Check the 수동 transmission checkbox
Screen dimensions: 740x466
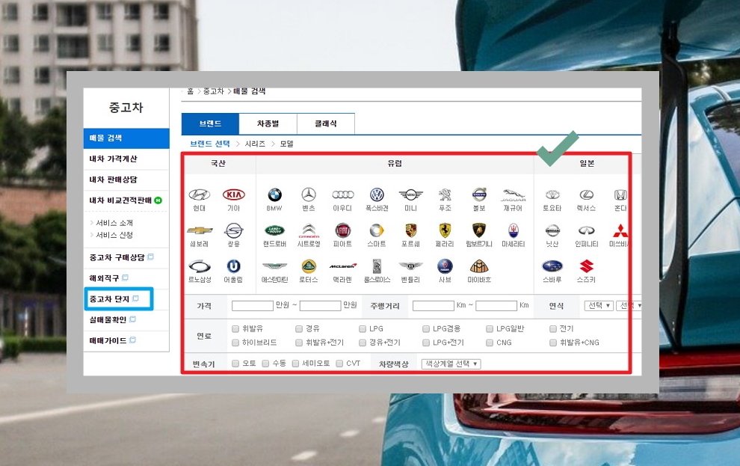pos(265,364)
